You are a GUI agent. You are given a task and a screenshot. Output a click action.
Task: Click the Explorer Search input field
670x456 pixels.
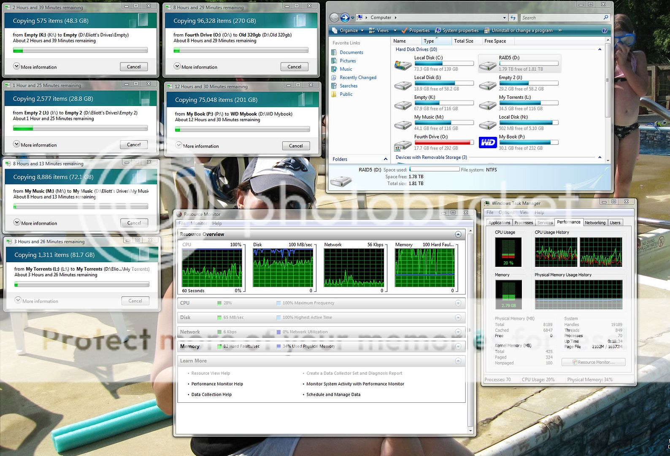[561, 18]
